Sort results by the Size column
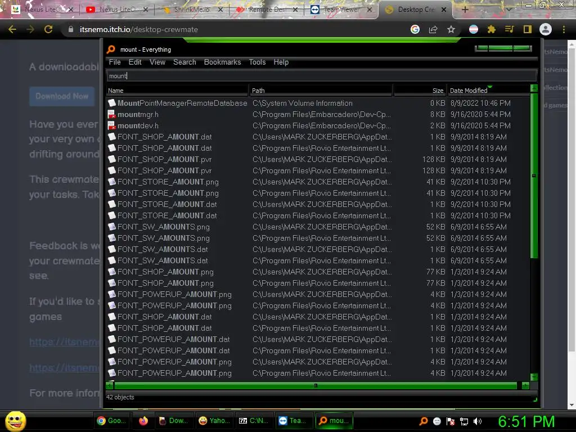 pos(420,91)
